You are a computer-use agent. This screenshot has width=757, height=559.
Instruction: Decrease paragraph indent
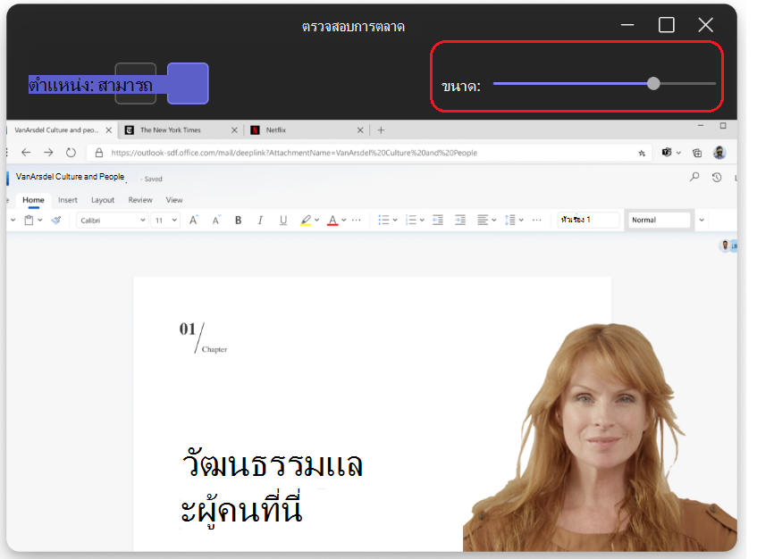(438, 221)
